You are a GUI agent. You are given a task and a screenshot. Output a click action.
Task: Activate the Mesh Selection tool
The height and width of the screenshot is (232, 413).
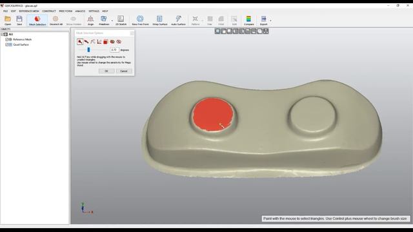coord(37,20)
